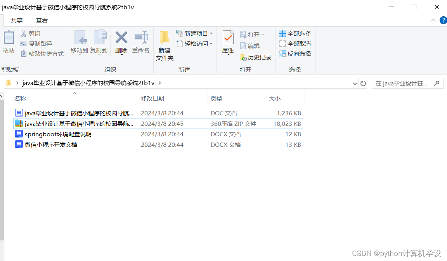Click the Word icon of 微信小程序开发文档
This screenshot has width=447, height=261.
tap(19, 144)
